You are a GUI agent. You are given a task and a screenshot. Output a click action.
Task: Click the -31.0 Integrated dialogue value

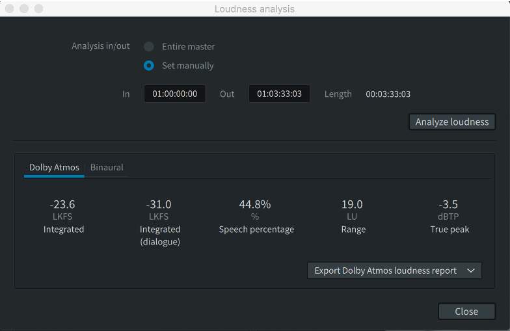(159, 205)
